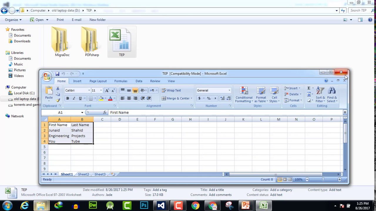Toggle highlighted Bottom Align button

point(135,91)
